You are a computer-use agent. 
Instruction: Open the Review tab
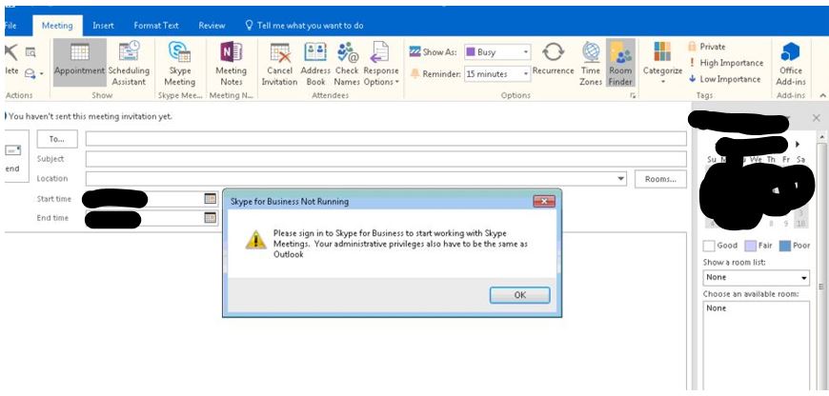tap(212, 26)
